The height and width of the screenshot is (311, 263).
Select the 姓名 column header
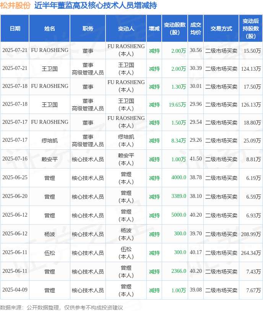click(49, 29)
